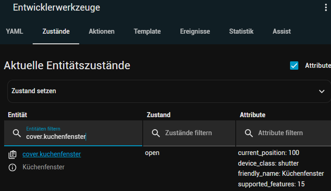Open the Assist tab

pos(281,31)
